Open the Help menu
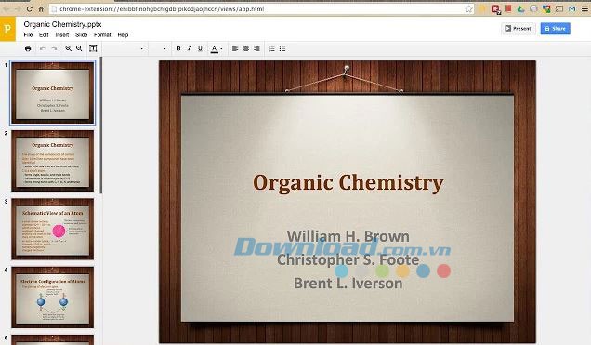 click(x=123, y=34)
